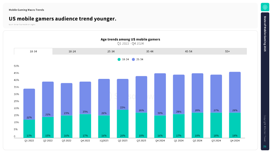Click the Q3 2023 teal bar segment
Screen dimensions: 272x153
click(x=141, y=125)
